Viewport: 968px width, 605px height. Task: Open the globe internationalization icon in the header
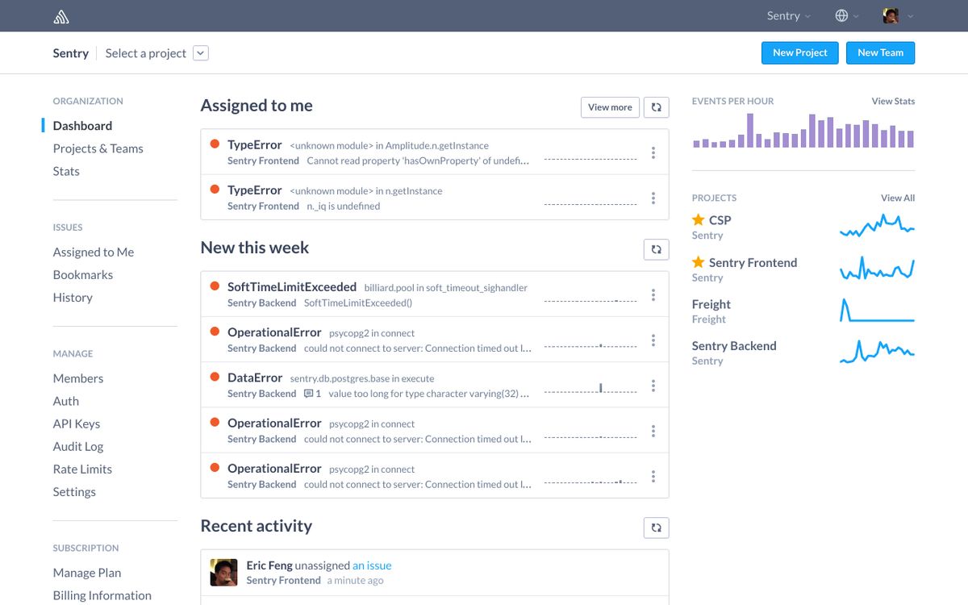[x=841, y=15]
